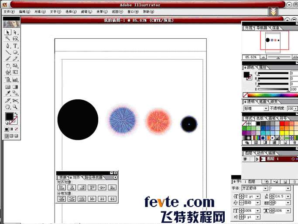Open the 方正舒体 font dropdown
The height and width of the screenshot is (224, 298).
coord(265,188)
